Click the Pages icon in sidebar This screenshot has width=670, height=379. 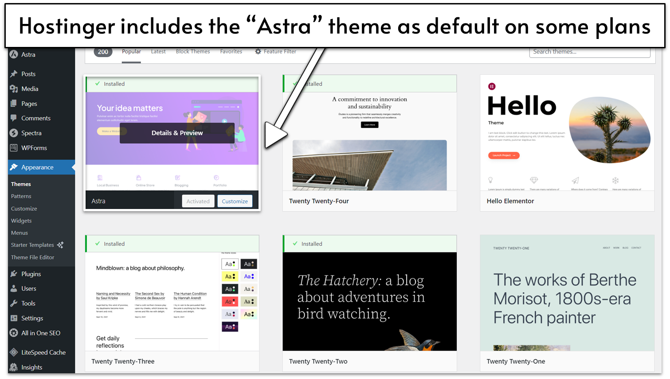[14, 104]
